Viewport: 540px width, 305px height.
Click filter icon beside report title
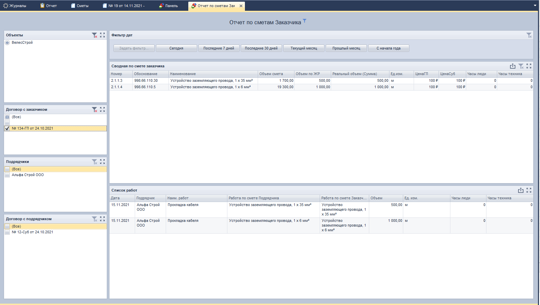305,21
